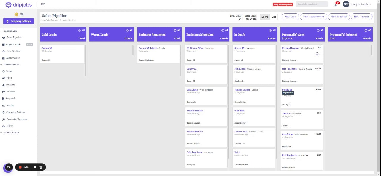Toggle the recorder camera icon
The width and height of the screenshot is (381, 176).
point(9,167)
